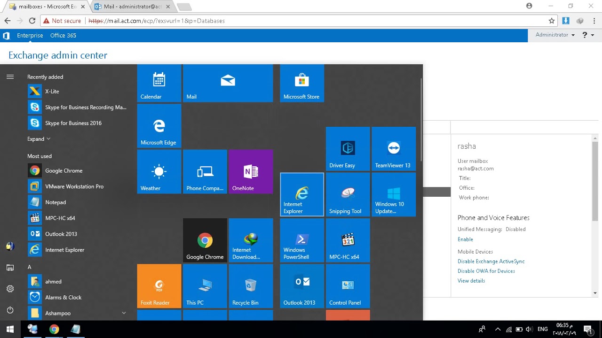Launch the Phone Companion tile
602x338 pixels.
(x=205, y=172)
